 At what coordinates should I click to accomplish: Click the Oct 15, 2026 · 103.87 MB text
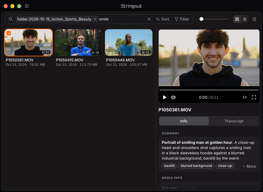point(127,65)
